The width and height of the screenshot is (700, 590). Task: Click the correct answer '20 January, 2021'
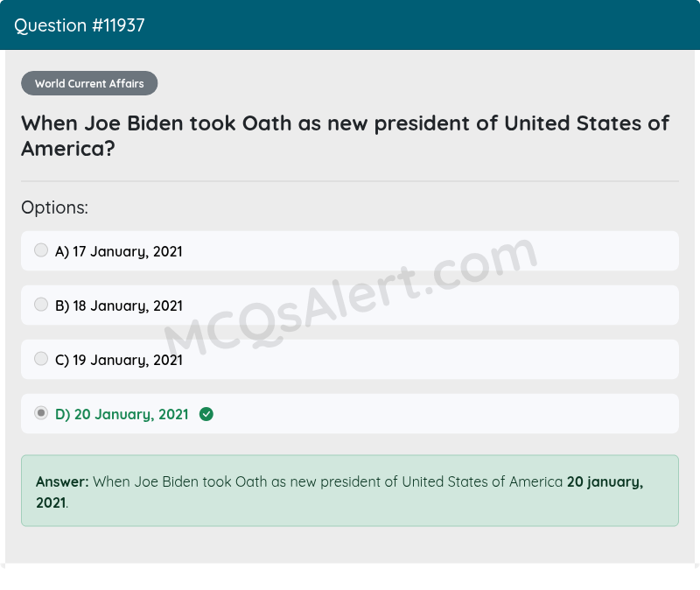pyautogui.click(x=122, y=414)
